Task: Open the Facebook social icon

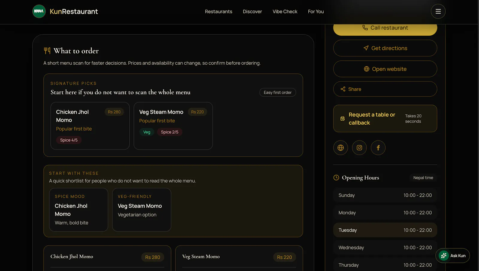Action: [378, 148]
